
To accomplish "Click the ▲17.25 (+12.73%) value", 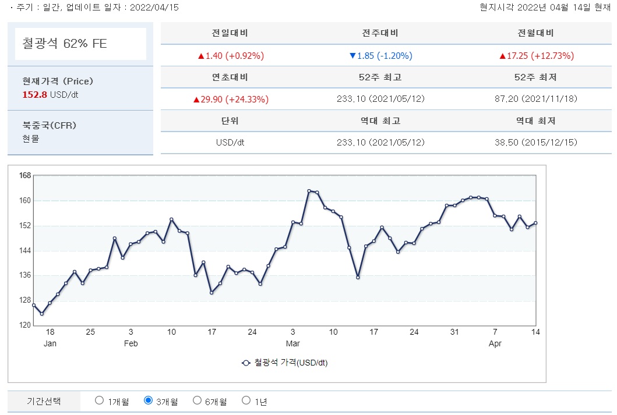I will (x=537, y=56).
